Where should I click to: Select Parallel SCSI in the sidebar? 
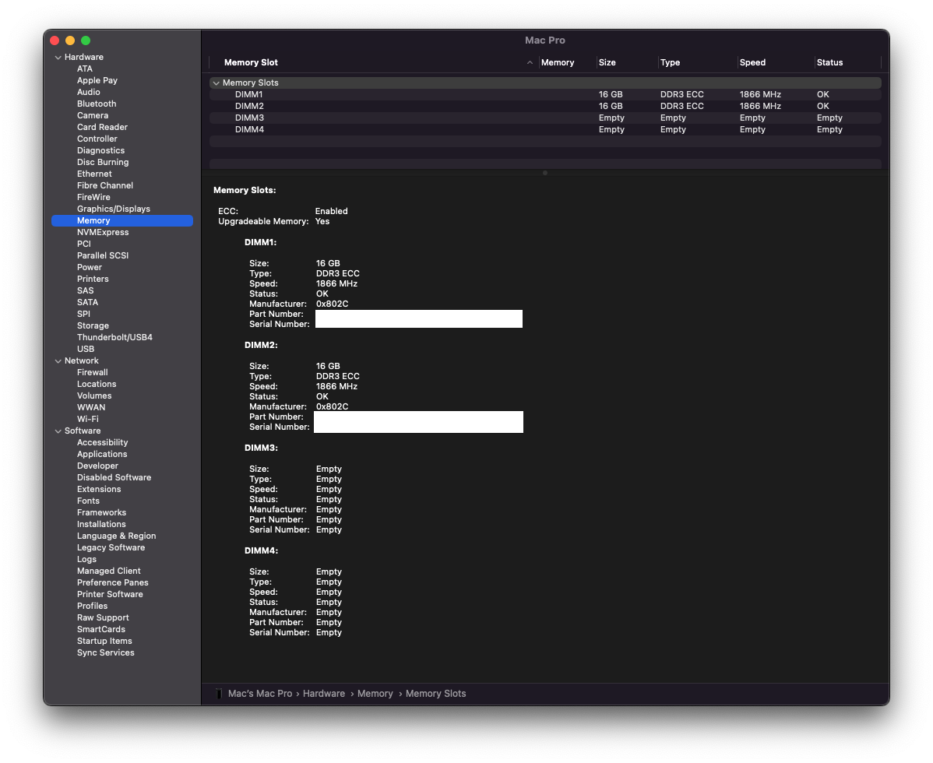point(102,255)
